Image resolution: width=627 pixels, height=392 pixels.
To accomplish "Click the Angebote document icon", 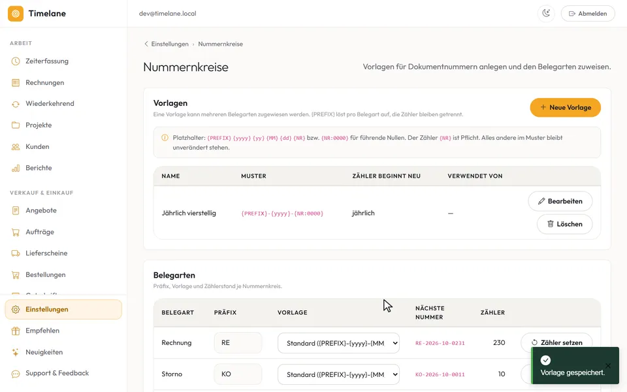I will pos(16,210).
